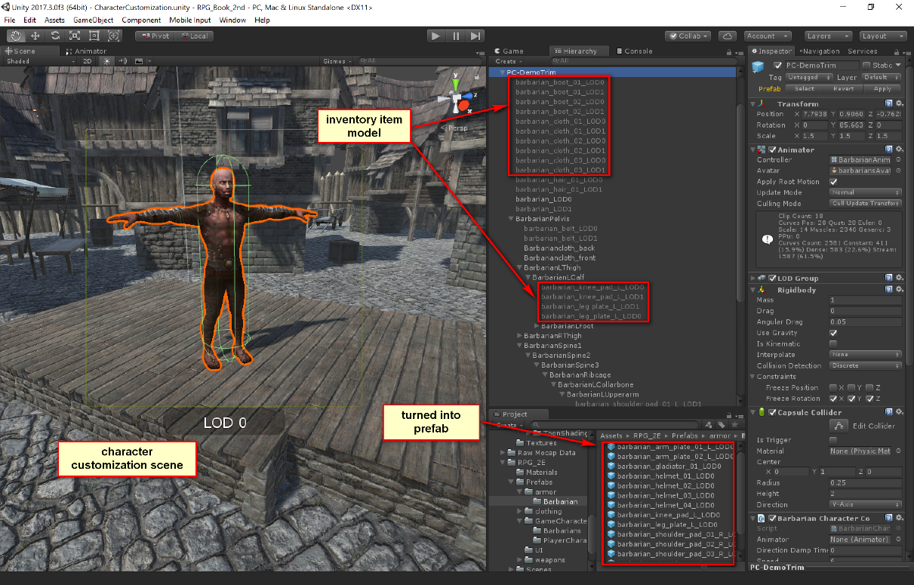Toggle the Static checkbox
Image resolution: width=914 pixels, height=585 pixels.
(866, 66)
